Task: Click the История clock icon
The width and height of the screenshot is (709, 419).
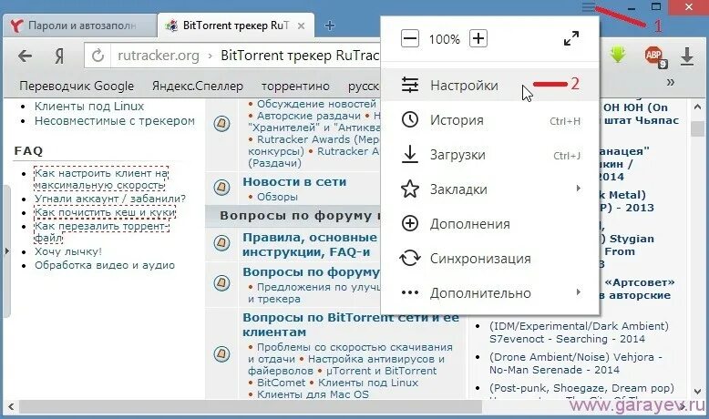Action: [x=410, y=119]
